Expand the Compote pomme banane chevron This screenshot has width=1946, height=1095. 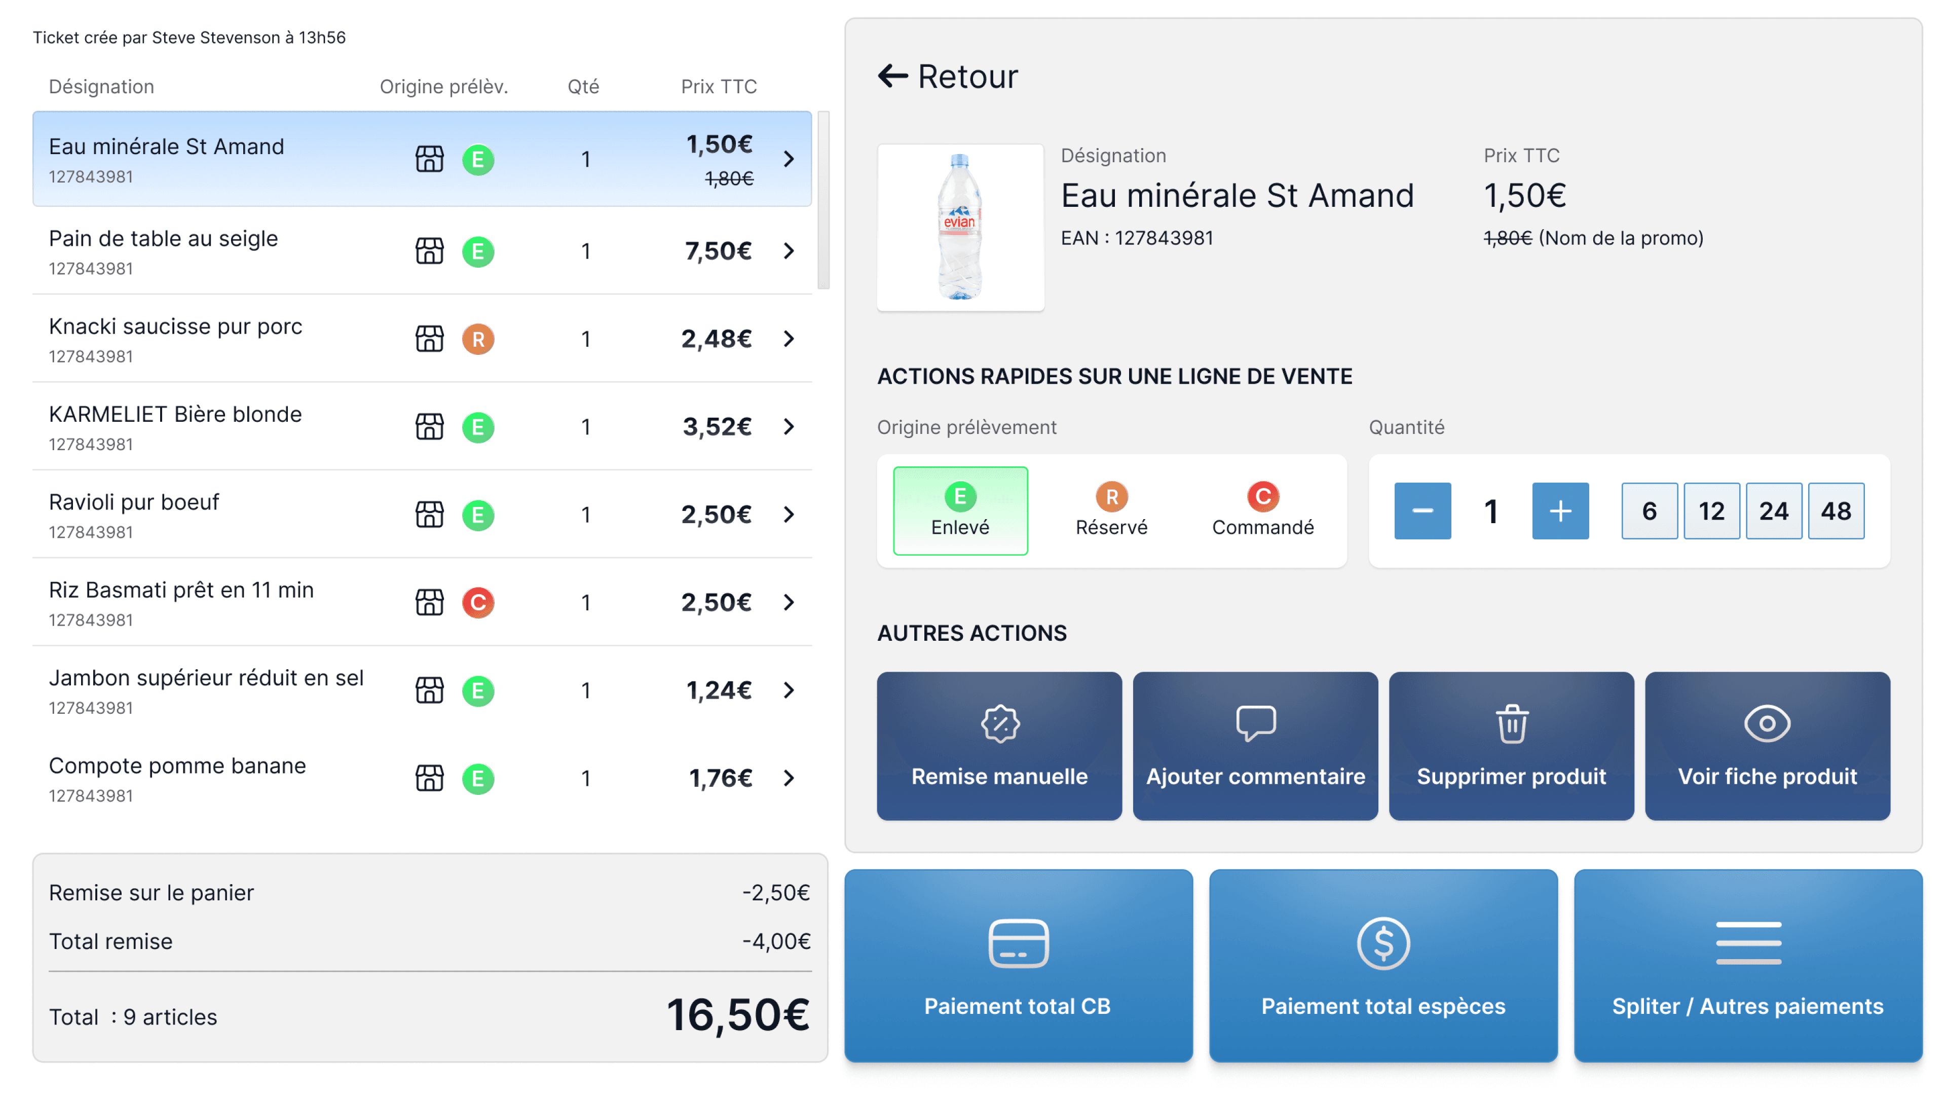pyautogui.click(x=789, y=778)
